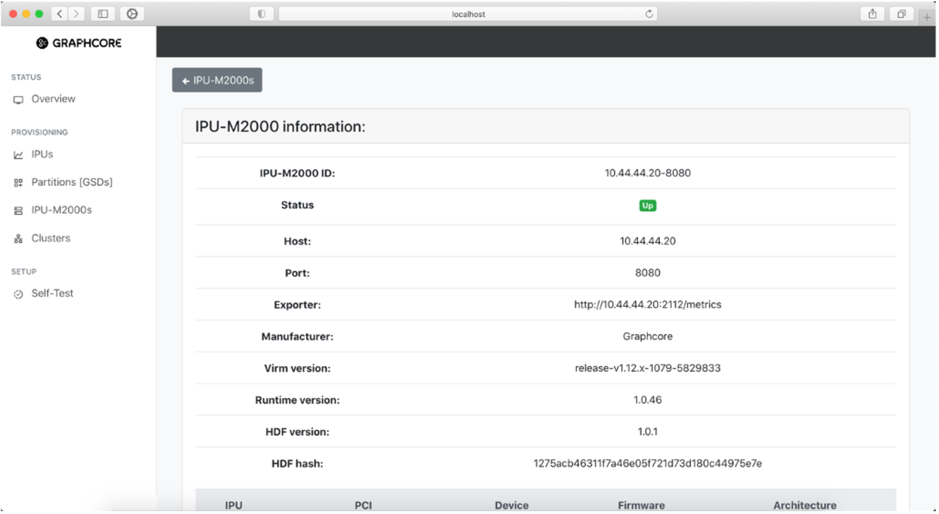Select Port value 8080
The width and height of the screenshot is (939, 514).
647,272
